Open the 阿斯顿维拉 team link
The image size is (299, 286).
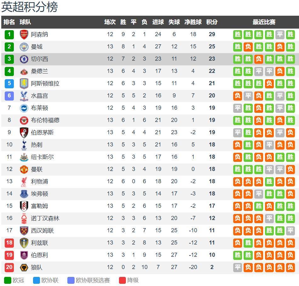point(45,84)
